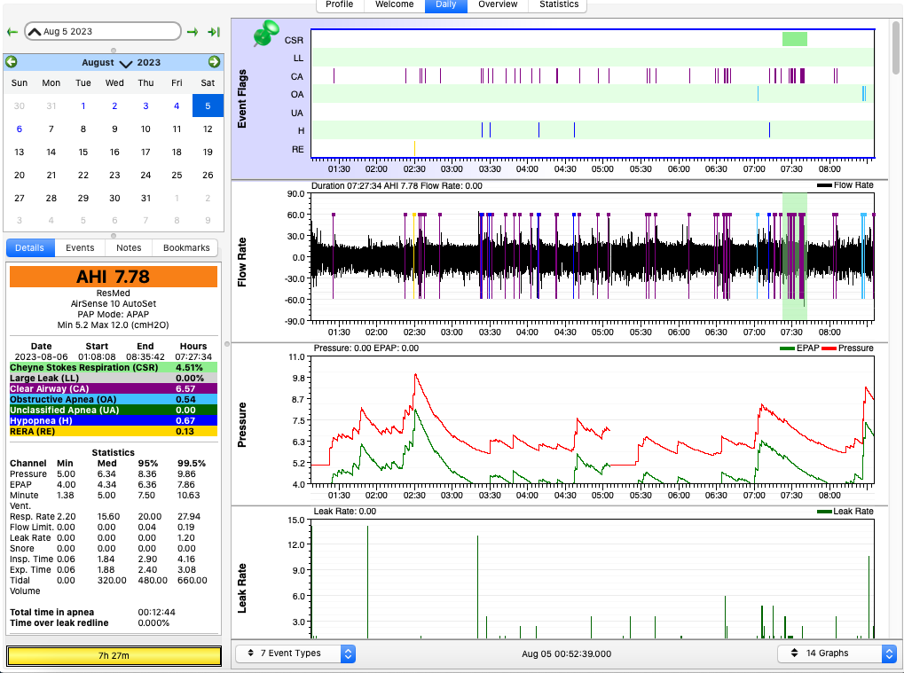Image resolution: width=904 pixels, height=673 pixels.
Task: Open the 7 Event Types dropdown
Action: 295,653
